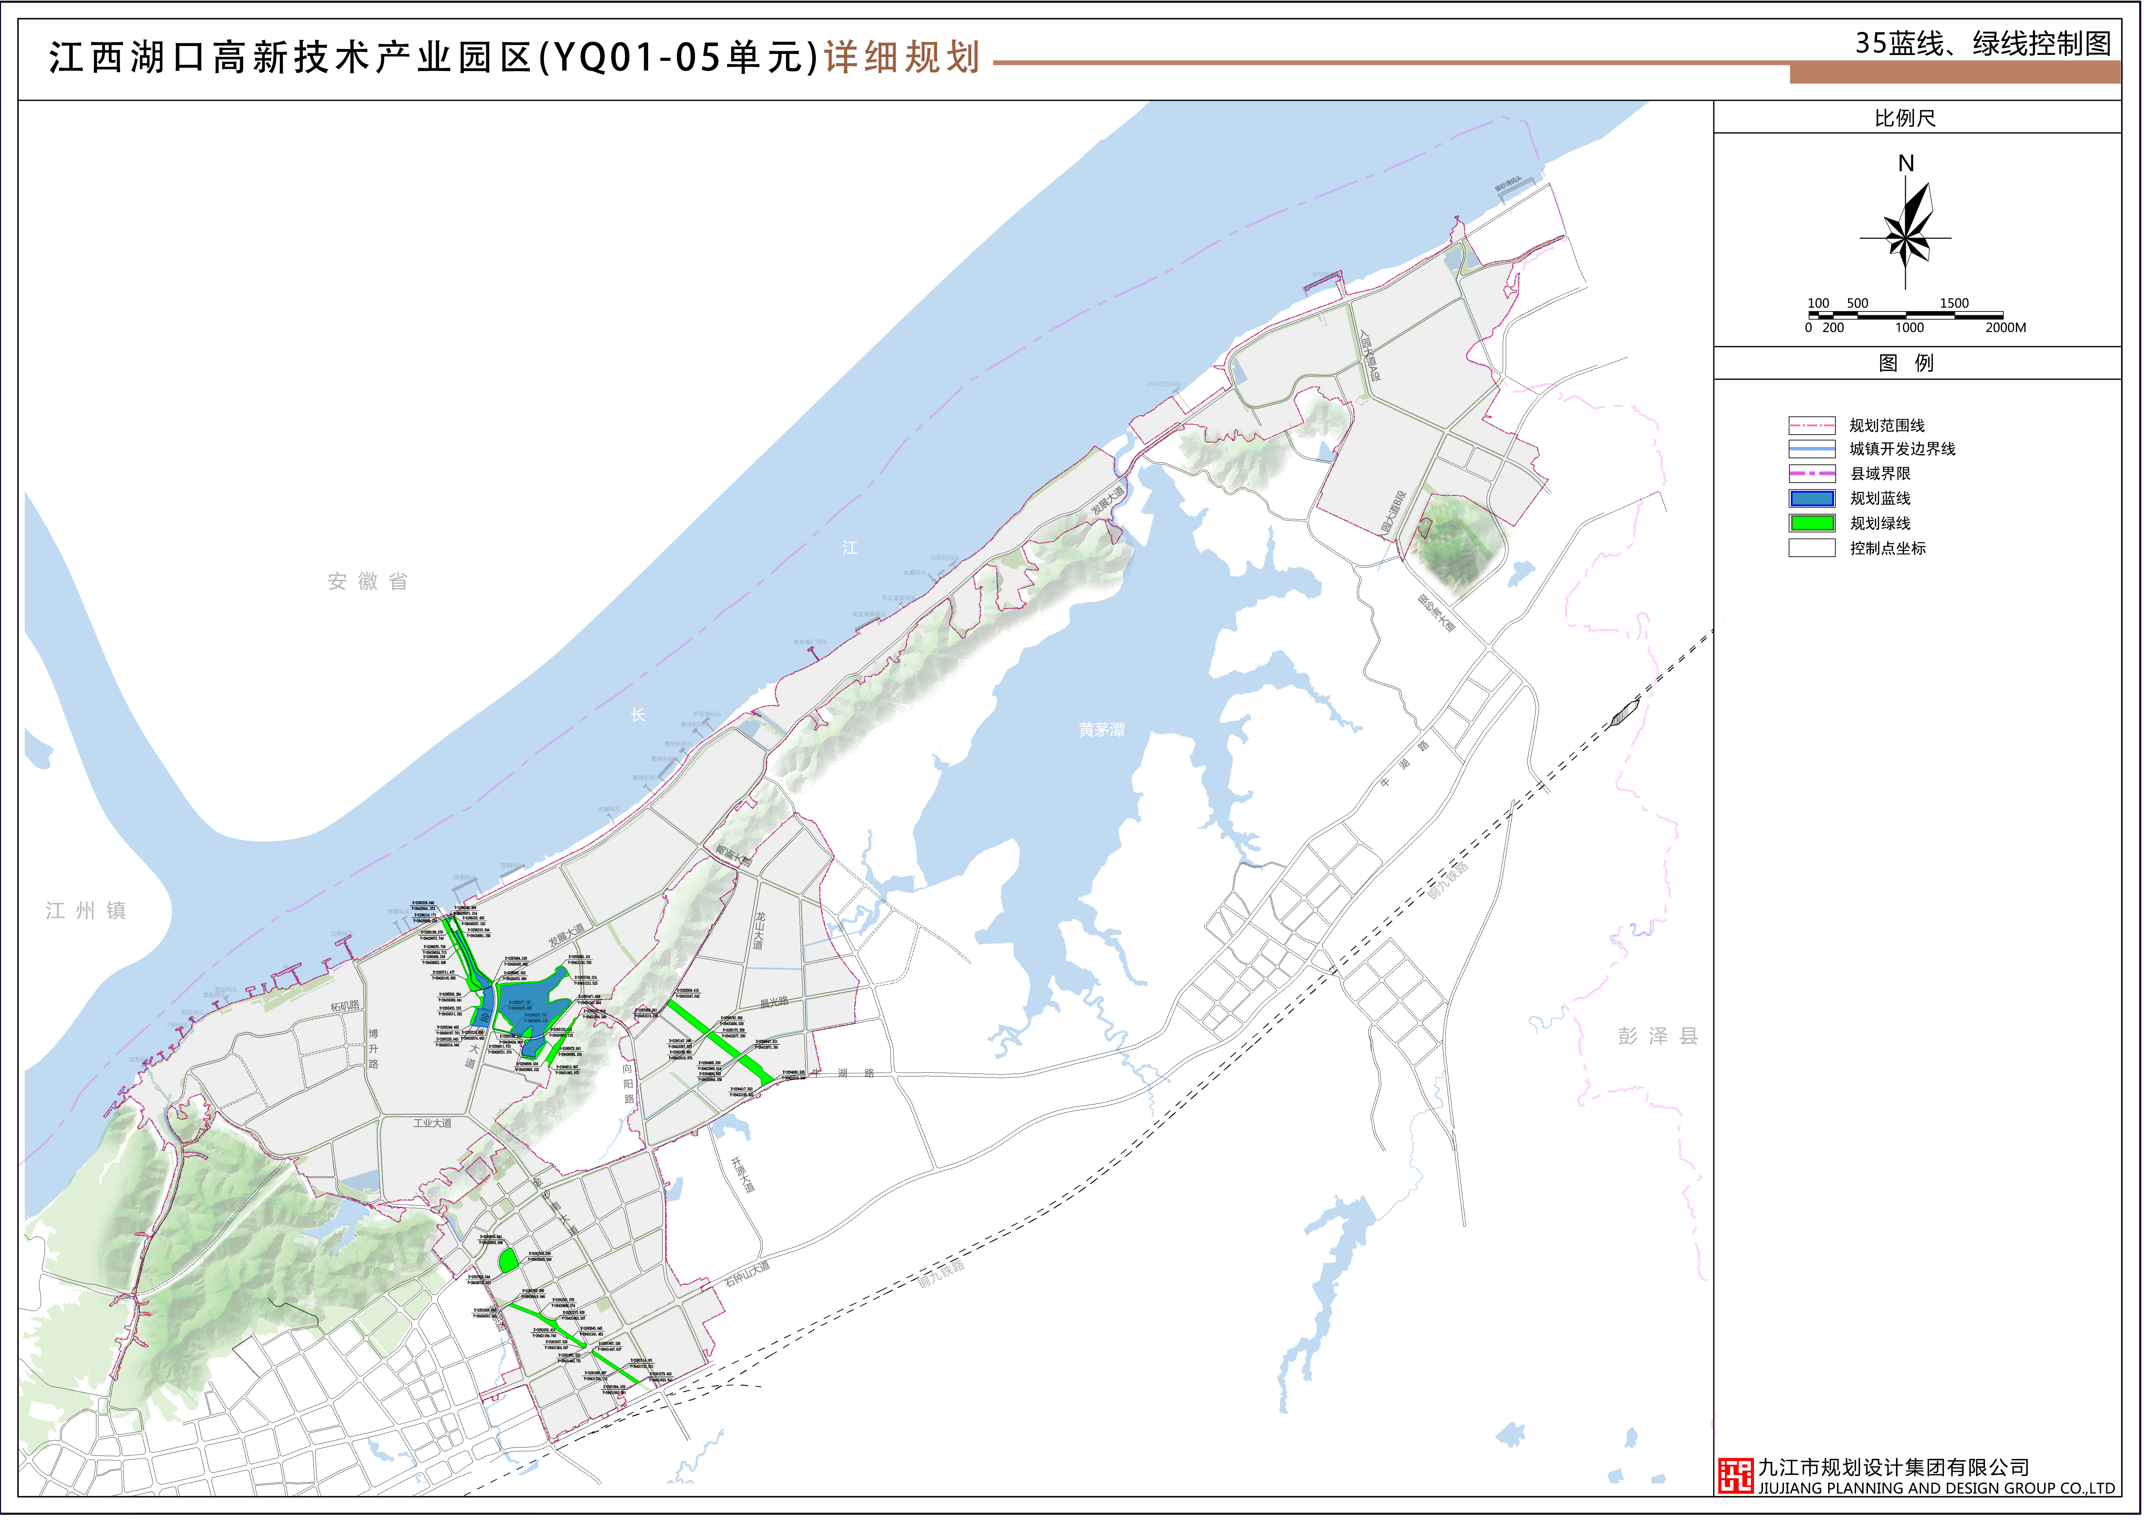Click the 规划绿线 green color swatch
The width and height of the screenshot is (2144, 1524).
pos(1811,524)
